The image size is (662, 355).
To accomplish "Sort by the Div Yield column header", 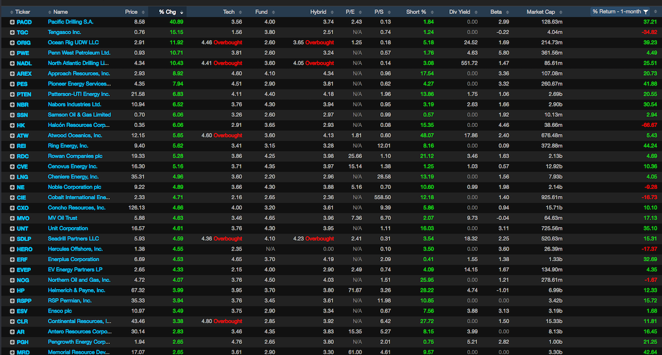I will pyautogui.click(x=460, y=12).
